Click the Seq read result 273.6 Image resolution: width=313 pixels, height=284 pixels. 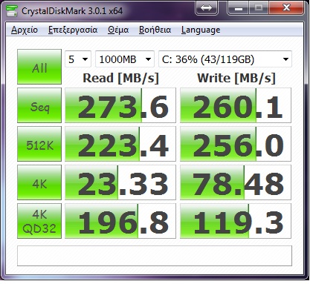[120, 105]
